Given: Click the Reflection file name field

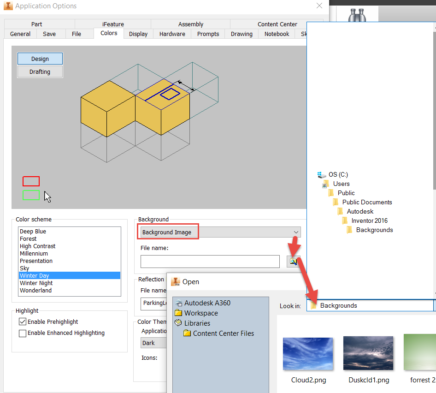Looking at the screenshot, I should (x=154, y=303).
